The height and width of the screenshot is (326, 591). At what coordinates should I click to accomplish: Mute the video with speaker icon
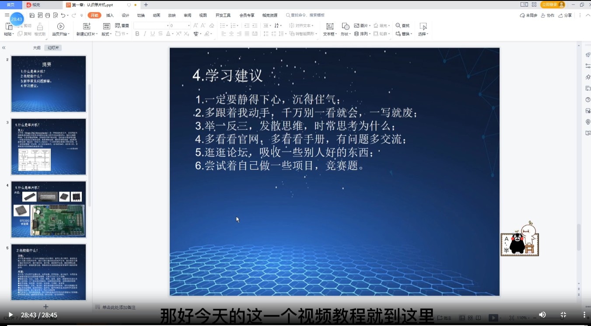542,315
